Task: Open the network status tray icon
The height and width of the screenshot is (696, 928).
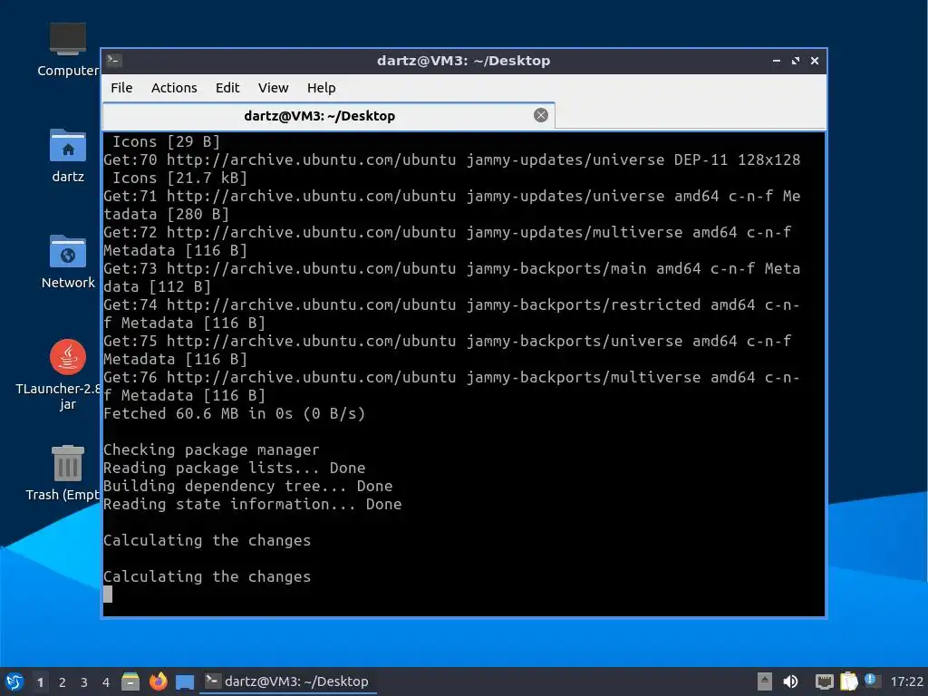Action: click(824, 681)
